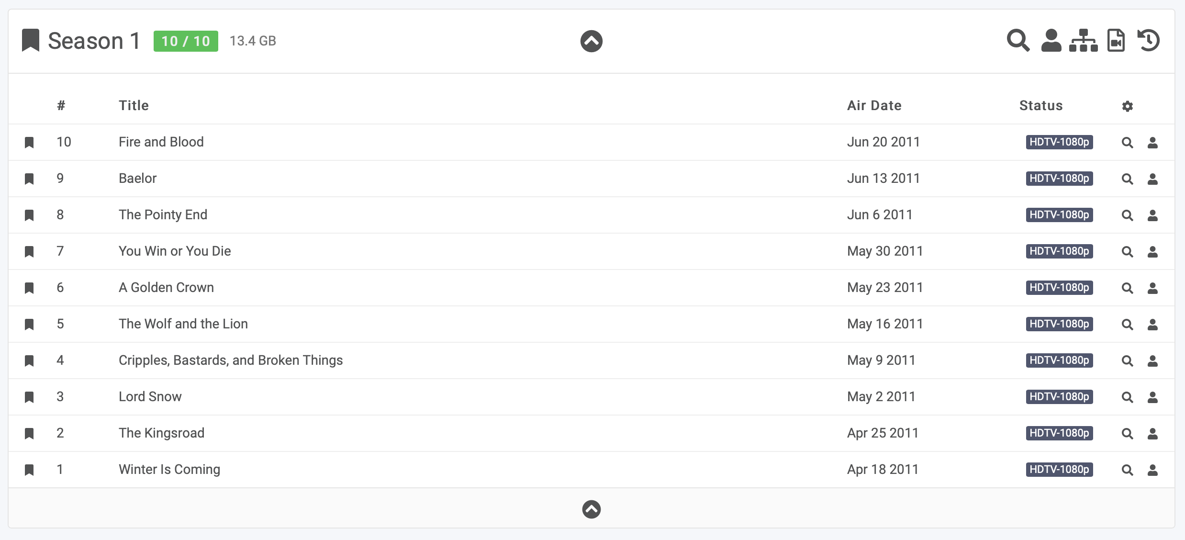Open Baelor episode details

[x=138, y=178]
